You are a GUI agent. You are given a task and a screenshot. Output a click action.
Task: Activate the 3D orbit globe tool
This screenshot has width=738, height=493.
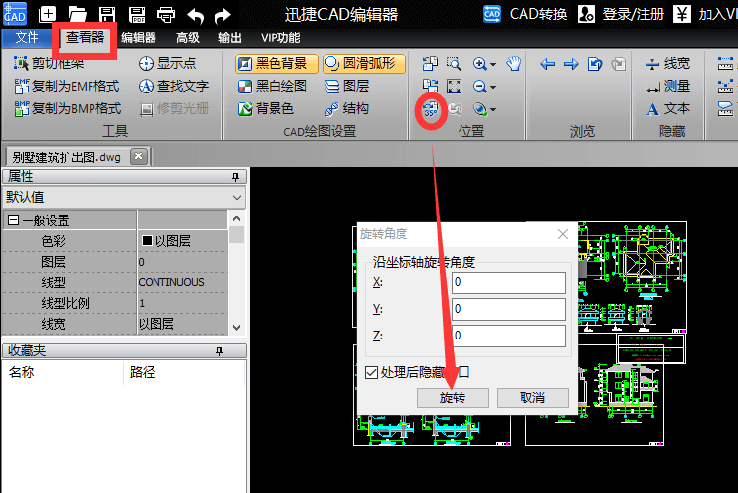[x=480, y=109]
